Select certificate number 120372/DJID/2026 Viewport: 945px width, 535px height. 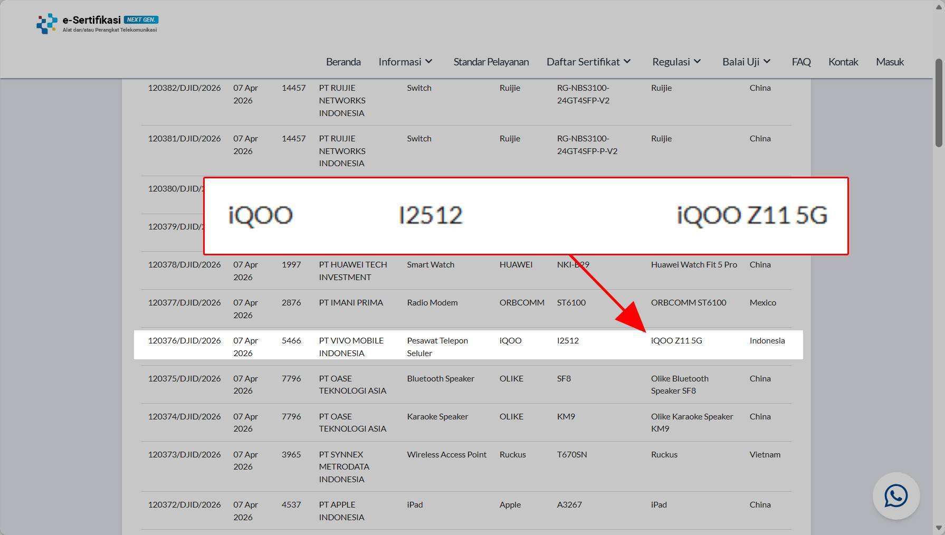point(184,505)
